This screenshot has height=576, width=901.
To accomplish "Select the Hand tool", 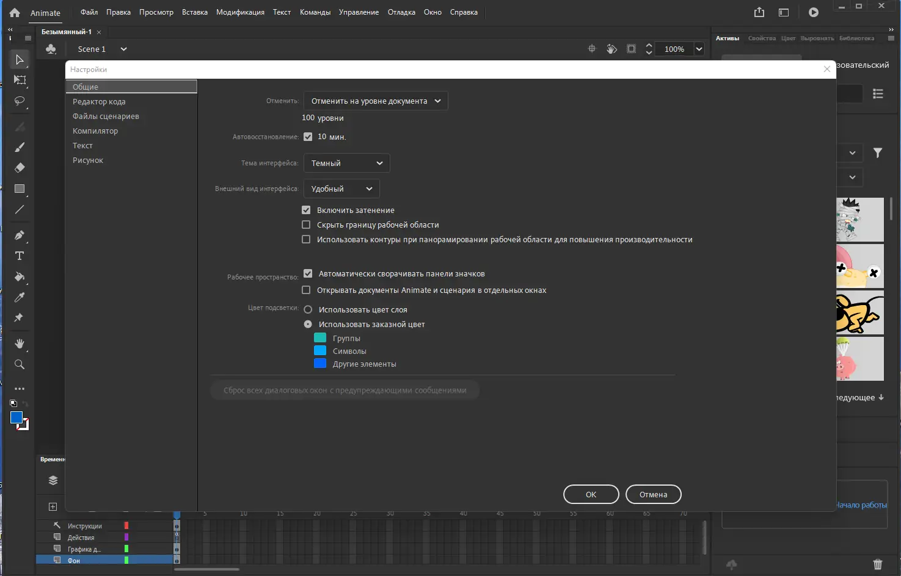I will tap(20, 344).
